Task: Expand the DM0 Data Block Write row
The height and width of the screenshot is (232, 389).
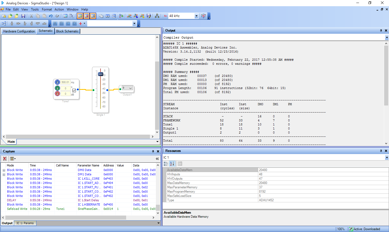Action: point(4,170)
